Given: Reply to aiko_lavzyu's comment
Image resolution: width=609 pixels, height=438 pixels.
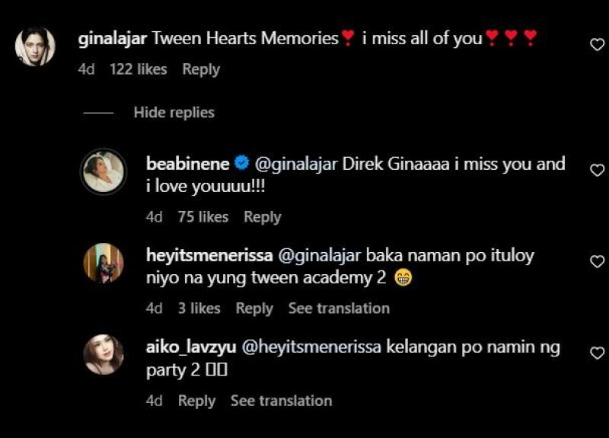Looking at the screenshot, I should [197, 401].
